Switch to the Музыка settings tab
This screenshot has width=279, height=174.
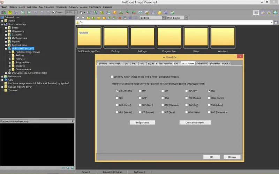(x=226, y=64)
